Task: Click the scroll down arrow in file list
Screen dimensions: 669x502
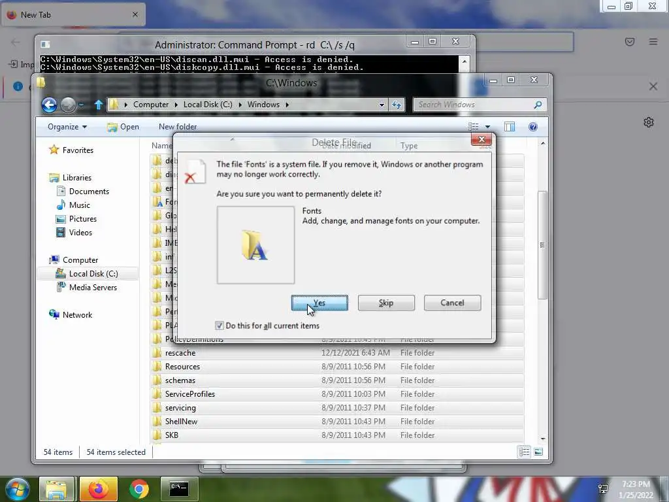Action: 543,439
